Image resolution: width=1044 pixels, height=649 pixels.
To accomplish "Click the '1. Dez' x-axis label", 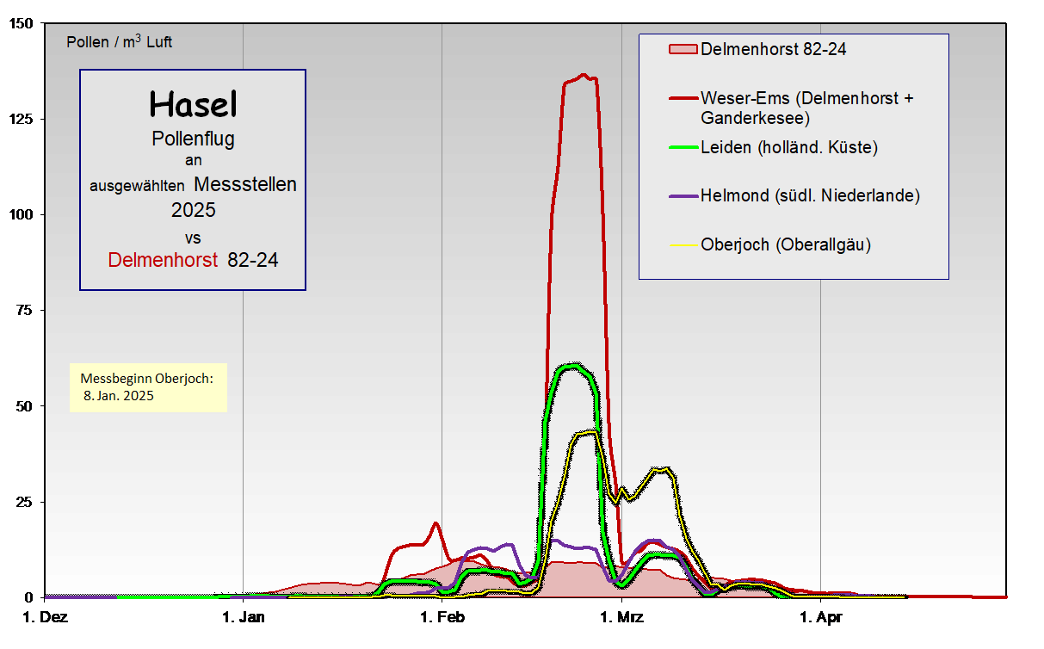I will pos(44,617).
